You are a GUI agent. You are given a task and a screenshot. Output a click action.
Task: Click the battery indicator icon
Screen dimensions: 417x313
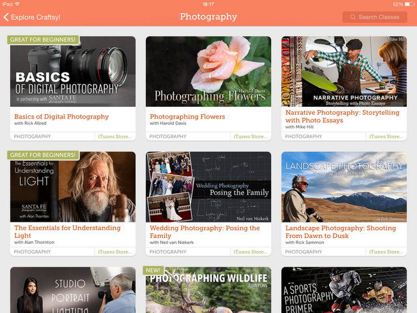point(409,4)
